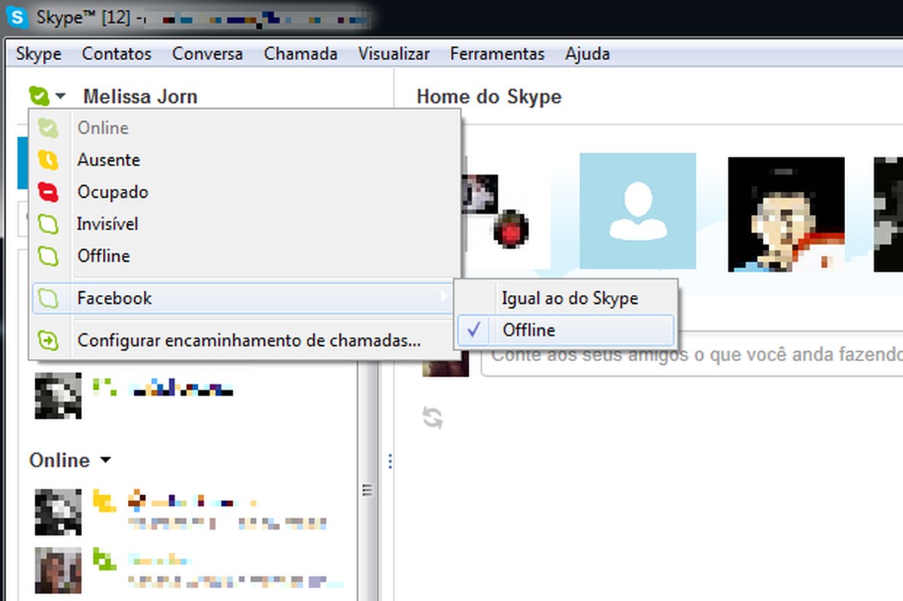Open the status dropdown arrow near Melissa Jorn
This screenshot has width=903, height=601.
[x=61, y=97]
